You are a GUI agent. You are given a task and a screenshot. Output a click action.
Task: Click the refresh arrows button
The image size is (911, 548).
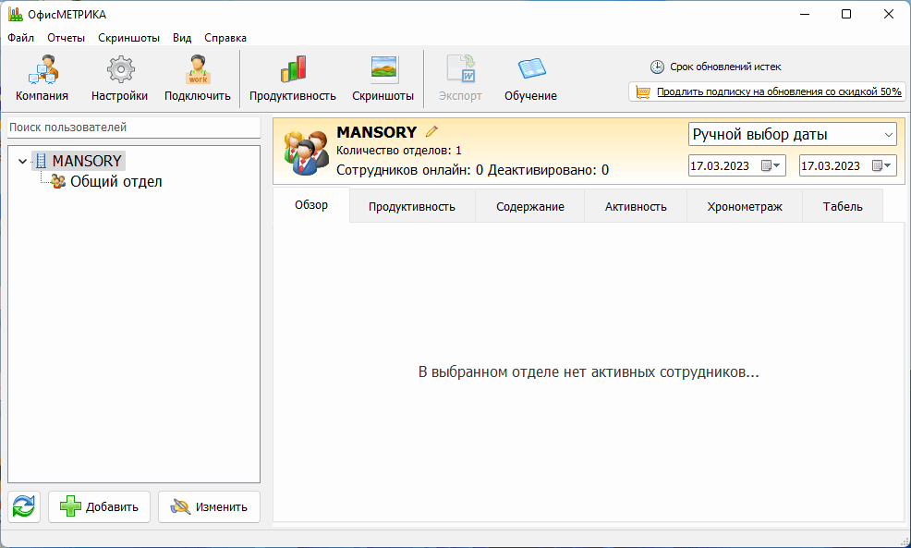click(24, 506)
